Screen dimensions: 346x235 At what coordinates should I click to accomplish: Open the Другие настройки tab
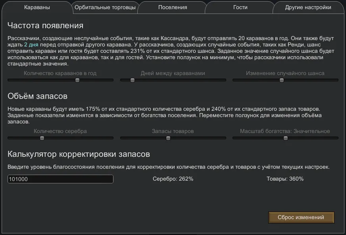[308, 8]
